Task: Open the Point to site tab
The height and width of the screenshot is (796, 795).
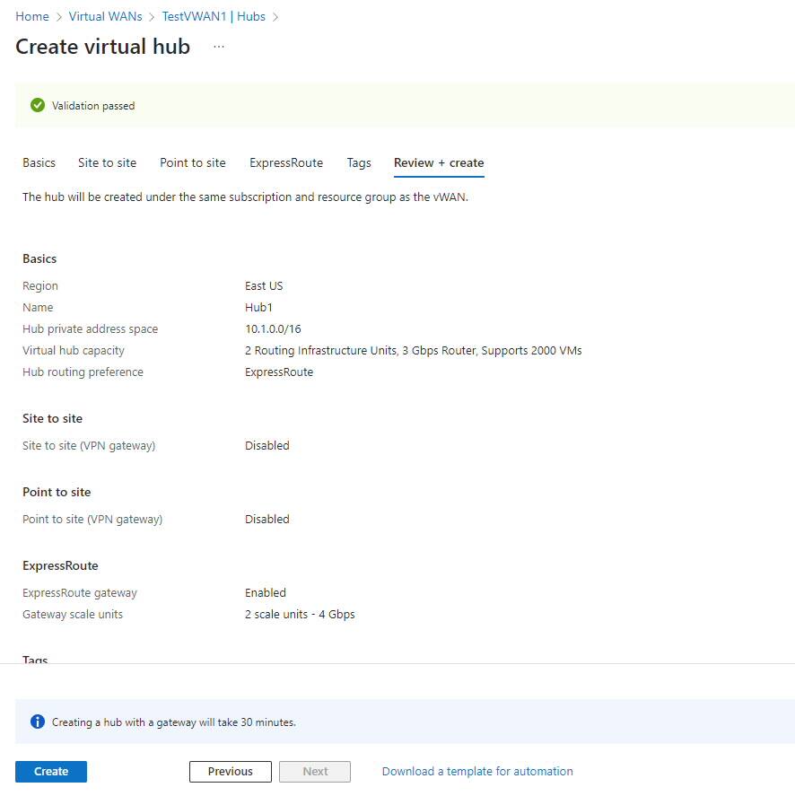Action: (x=192, y=162)
